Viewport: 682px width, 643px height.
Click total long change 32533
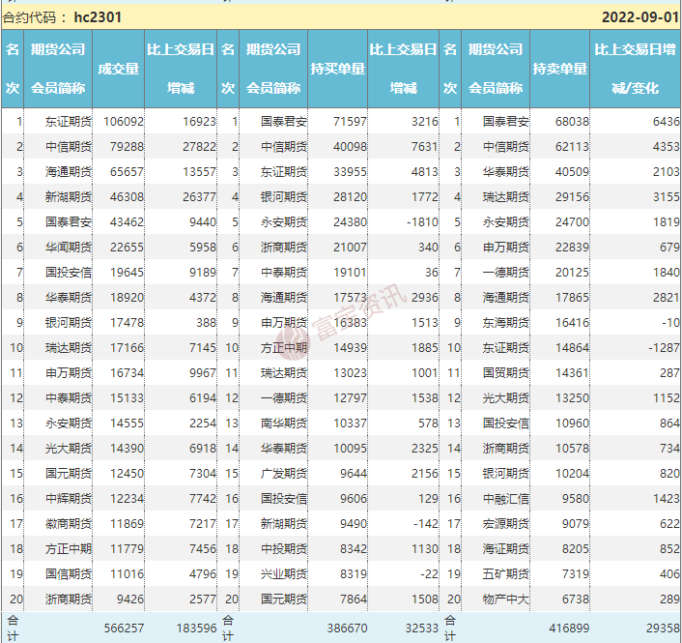click(x=422, y=628)
